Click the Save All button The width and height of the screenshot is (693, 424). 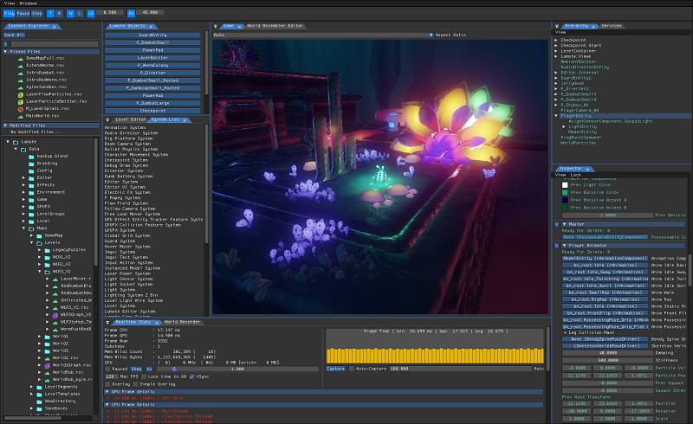pyautogui.click(x=15, y=35)
